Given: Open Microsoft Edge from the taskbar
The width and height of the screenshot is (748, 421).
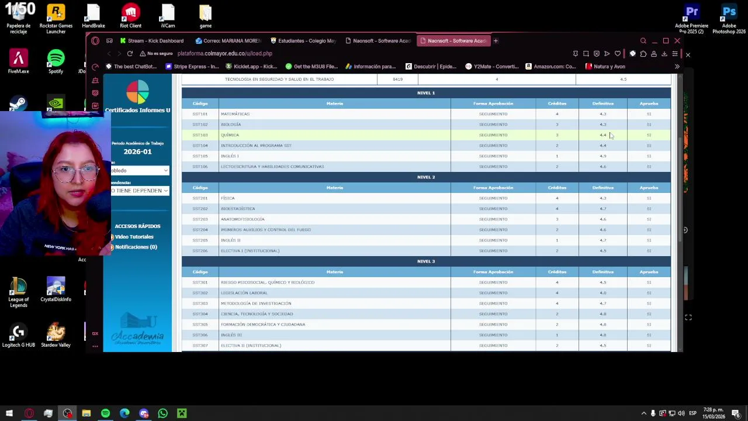Looking at the screenshot, I should coord(124,413).
